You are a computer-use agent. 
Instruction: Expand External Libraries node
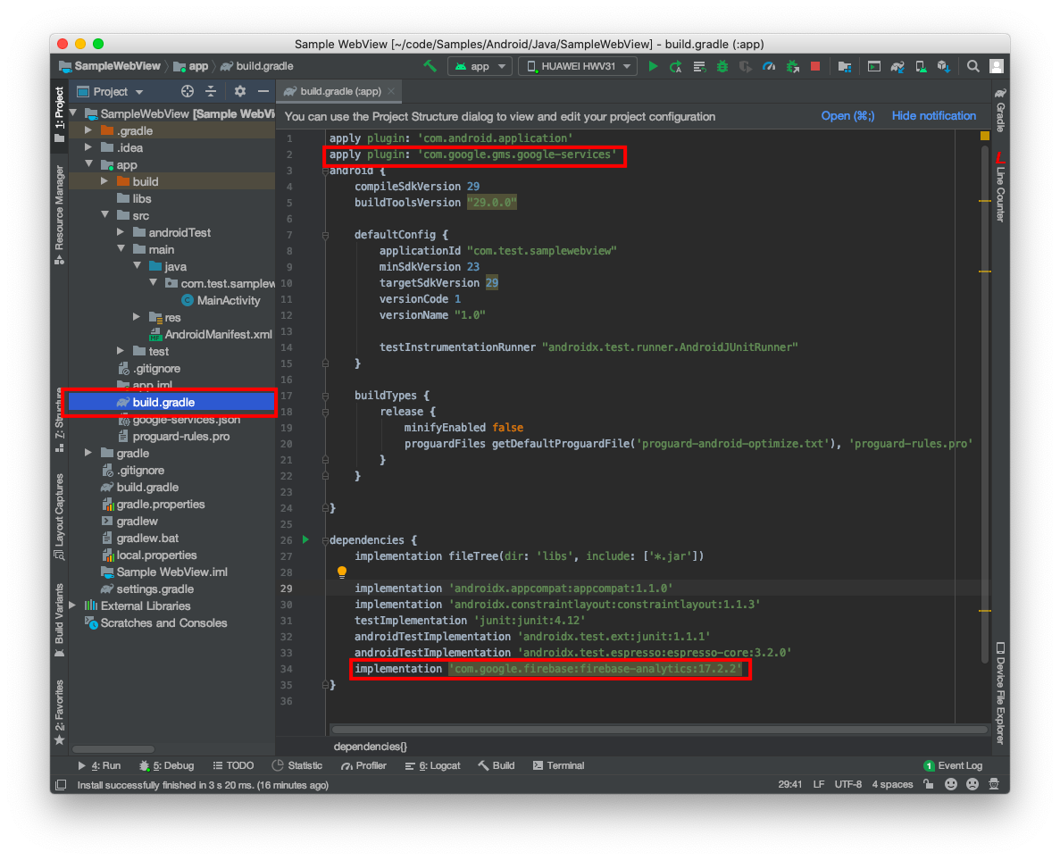(73, 605)
